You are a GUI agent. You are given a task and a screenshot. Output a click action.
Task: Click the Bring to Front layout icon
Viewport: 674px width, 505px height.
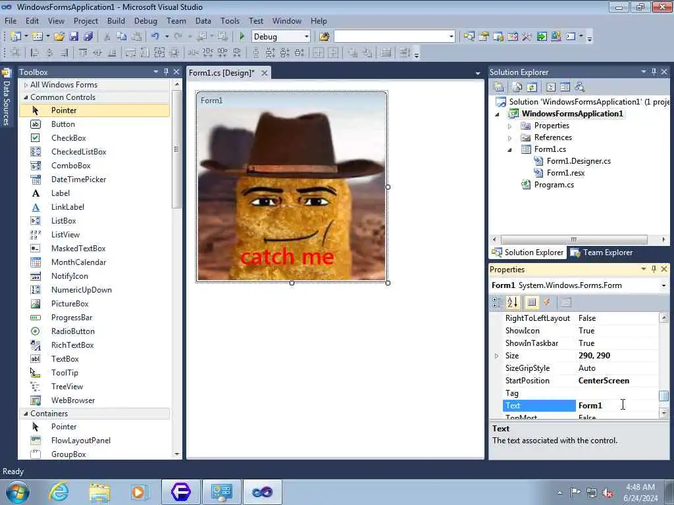[353, 53]
